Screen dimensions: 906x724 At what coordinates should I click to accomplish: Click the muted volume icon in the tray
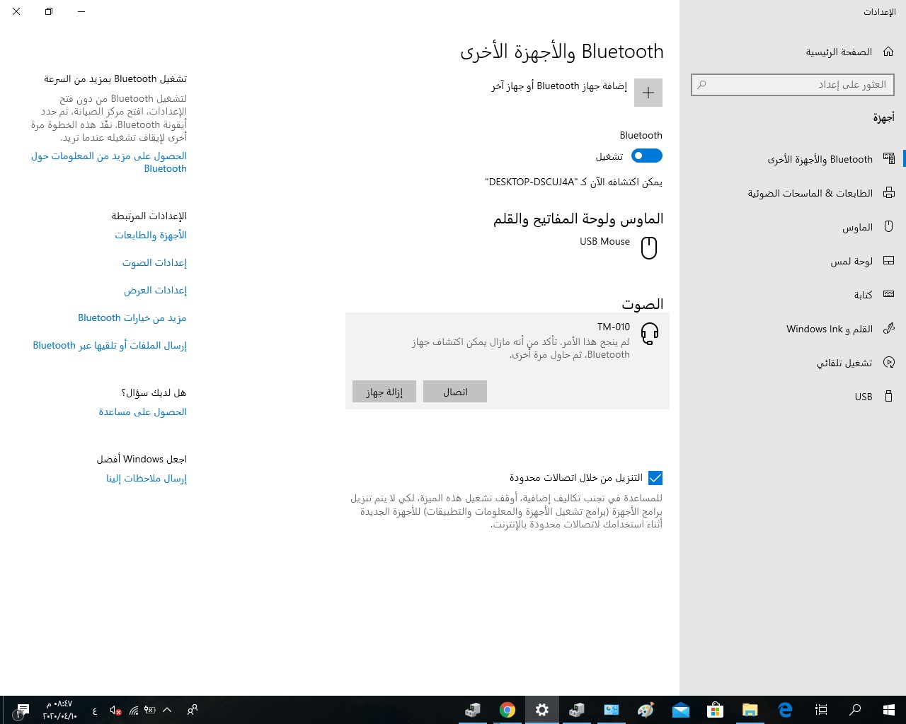coord(115,710)
